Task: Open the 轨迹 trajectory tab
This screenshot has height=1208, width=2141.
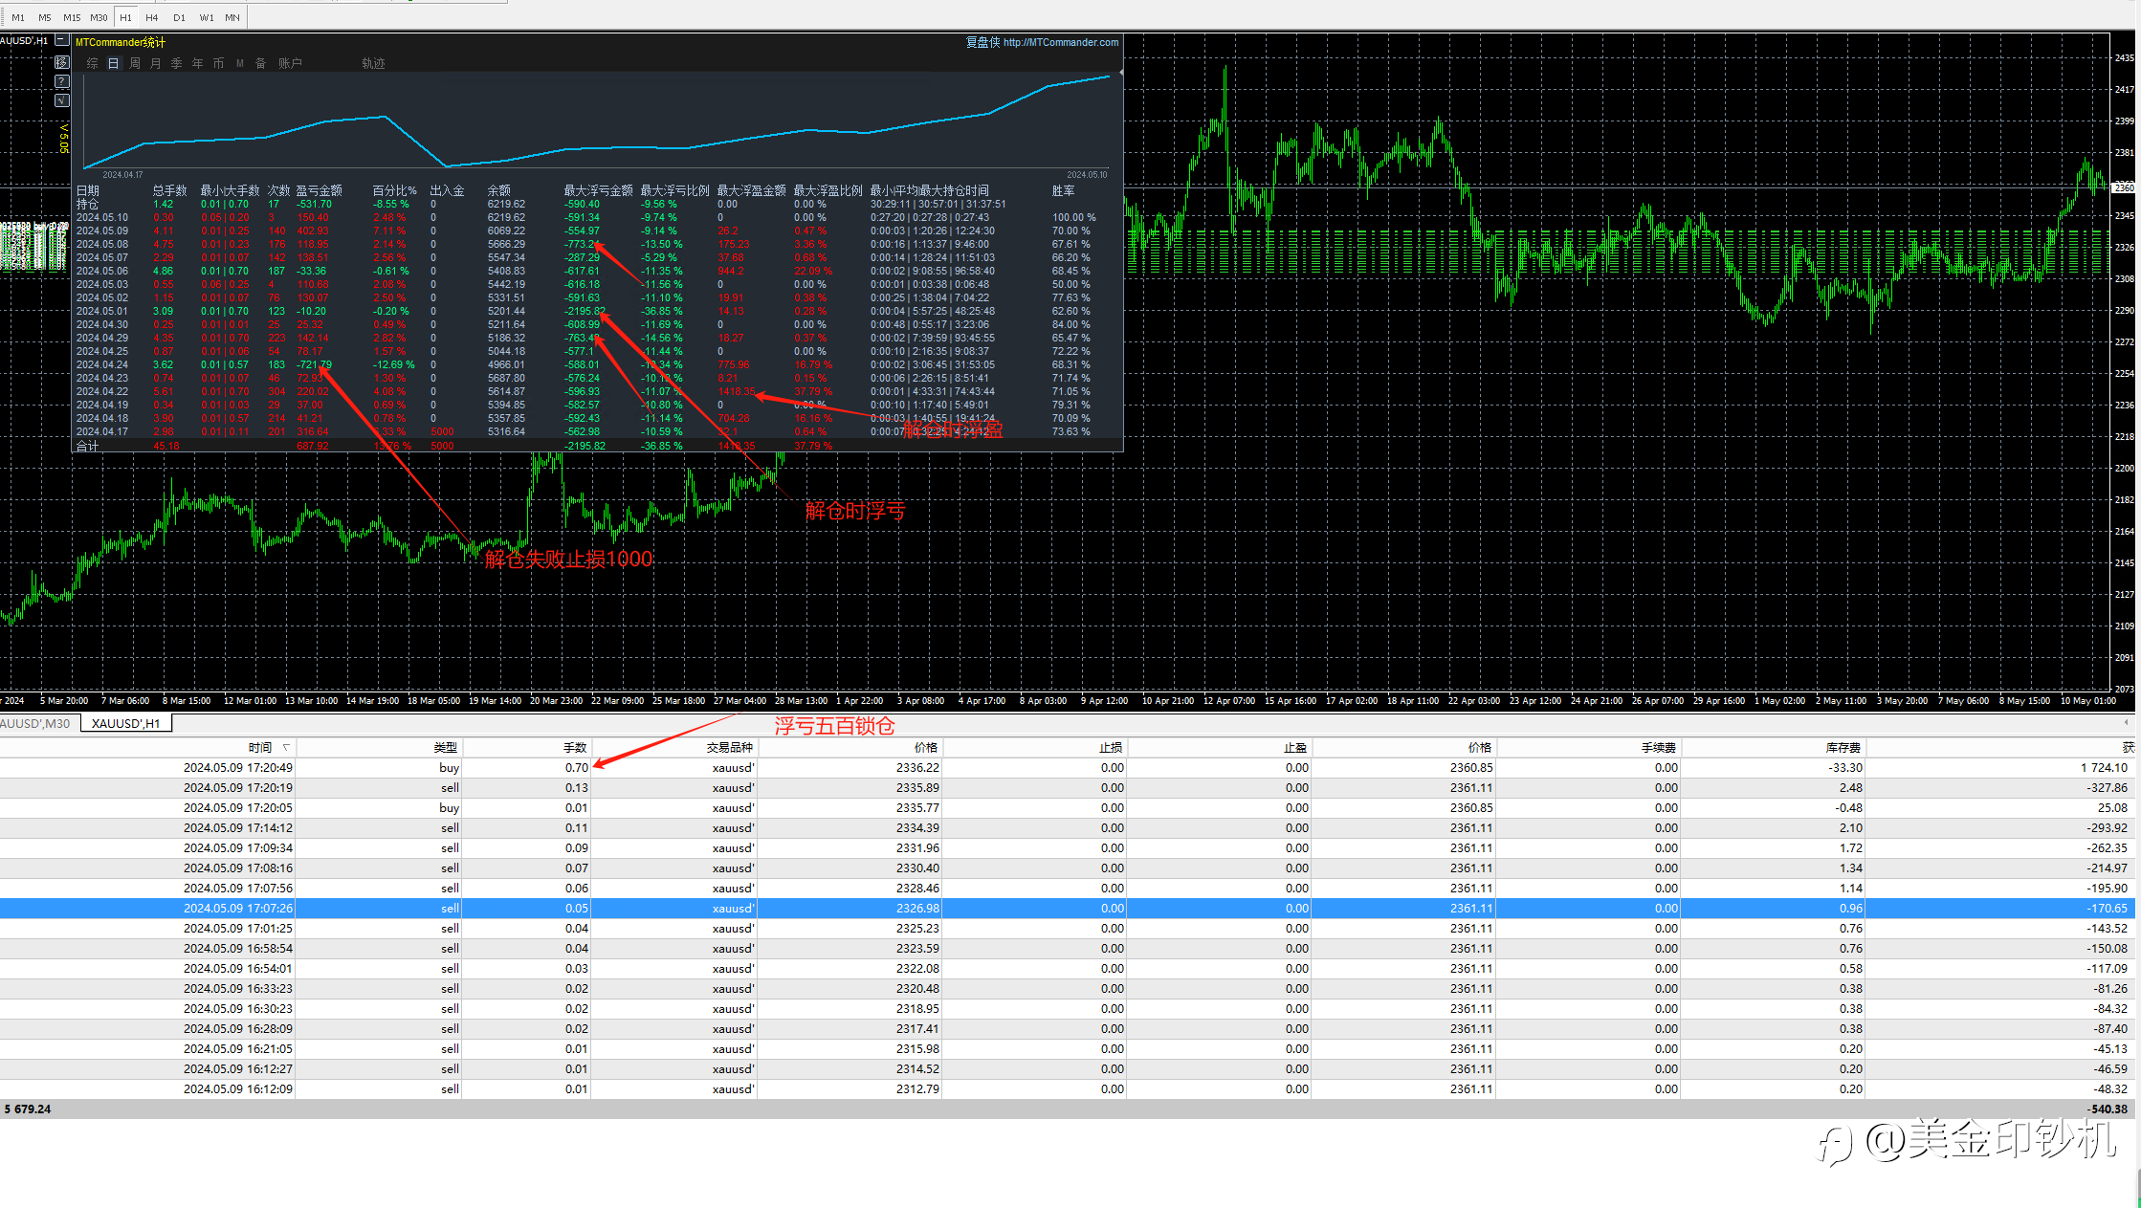Action: pos(373,63)
